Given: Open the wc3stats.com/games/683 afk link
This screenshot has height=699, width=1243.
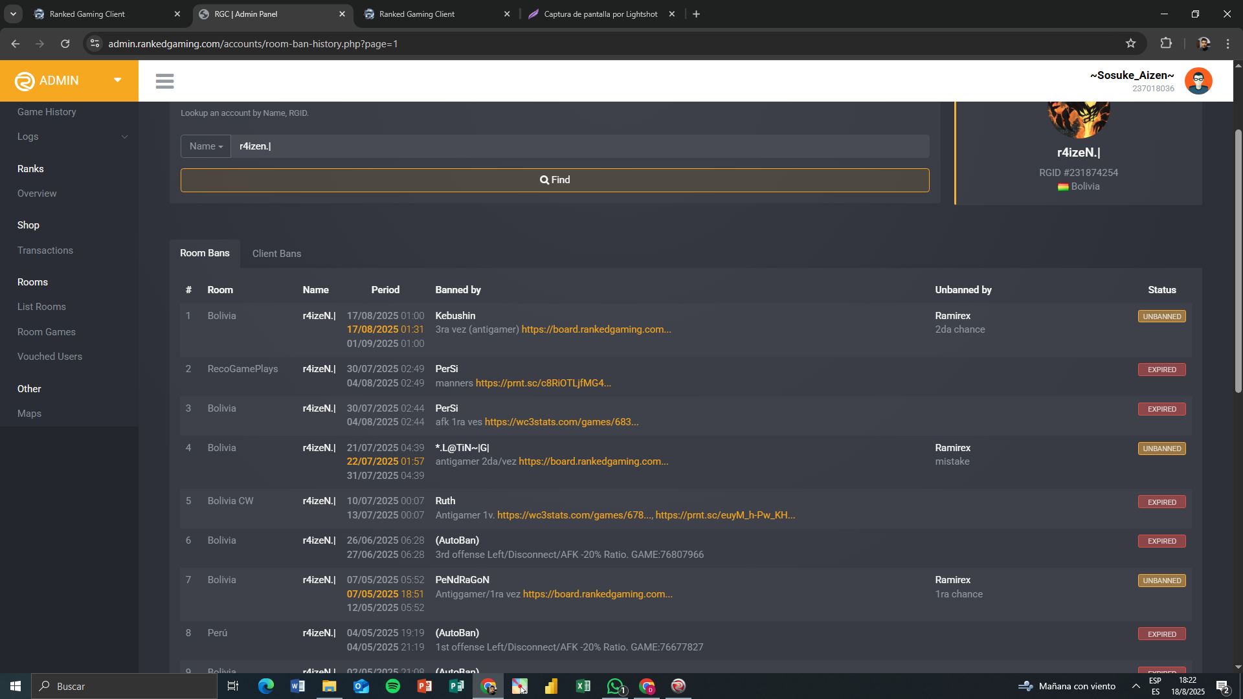Looking at the screenshot, I should (561, 422).
